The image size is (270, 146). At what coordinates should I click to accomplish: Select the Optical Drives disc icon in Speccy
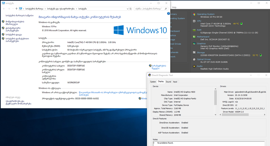[x=194, y=60]
